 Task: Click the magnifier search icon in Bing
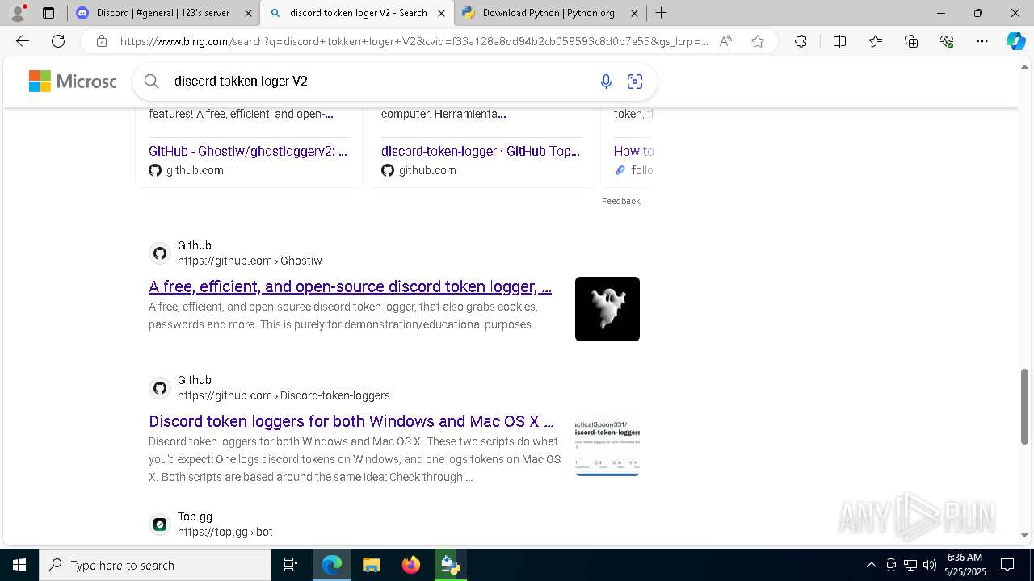tap(152, 81)
